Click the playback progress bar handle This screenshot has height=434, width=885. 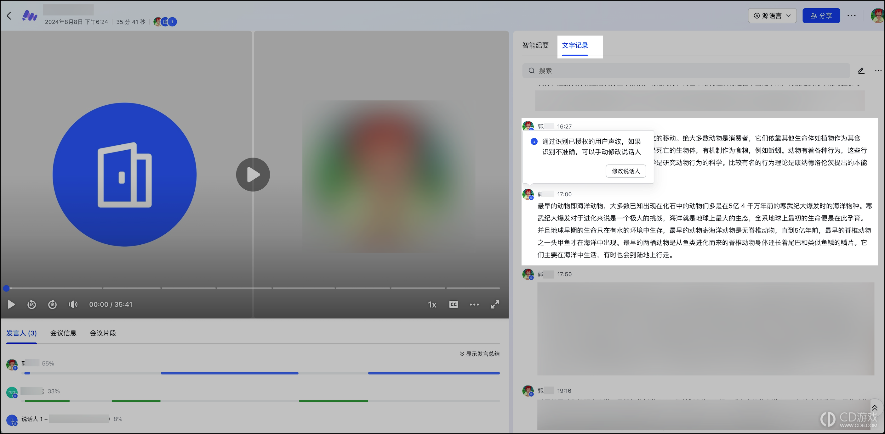tap(6, 288)
